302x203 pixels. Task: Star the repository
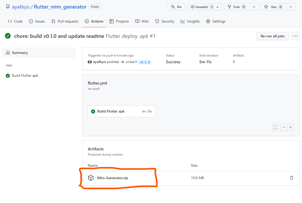click(x=274, y=7)
